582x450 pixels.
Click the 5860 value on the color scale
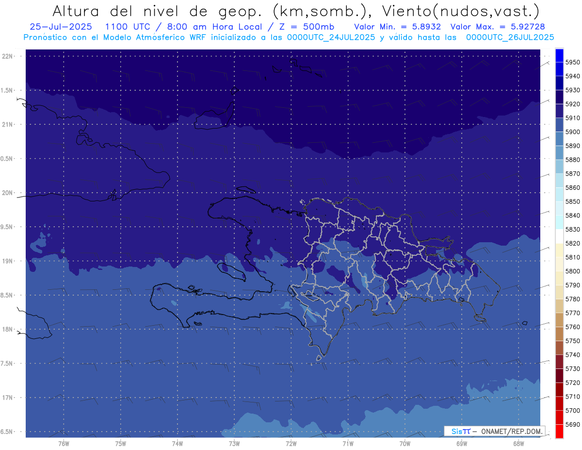(573, 188)
